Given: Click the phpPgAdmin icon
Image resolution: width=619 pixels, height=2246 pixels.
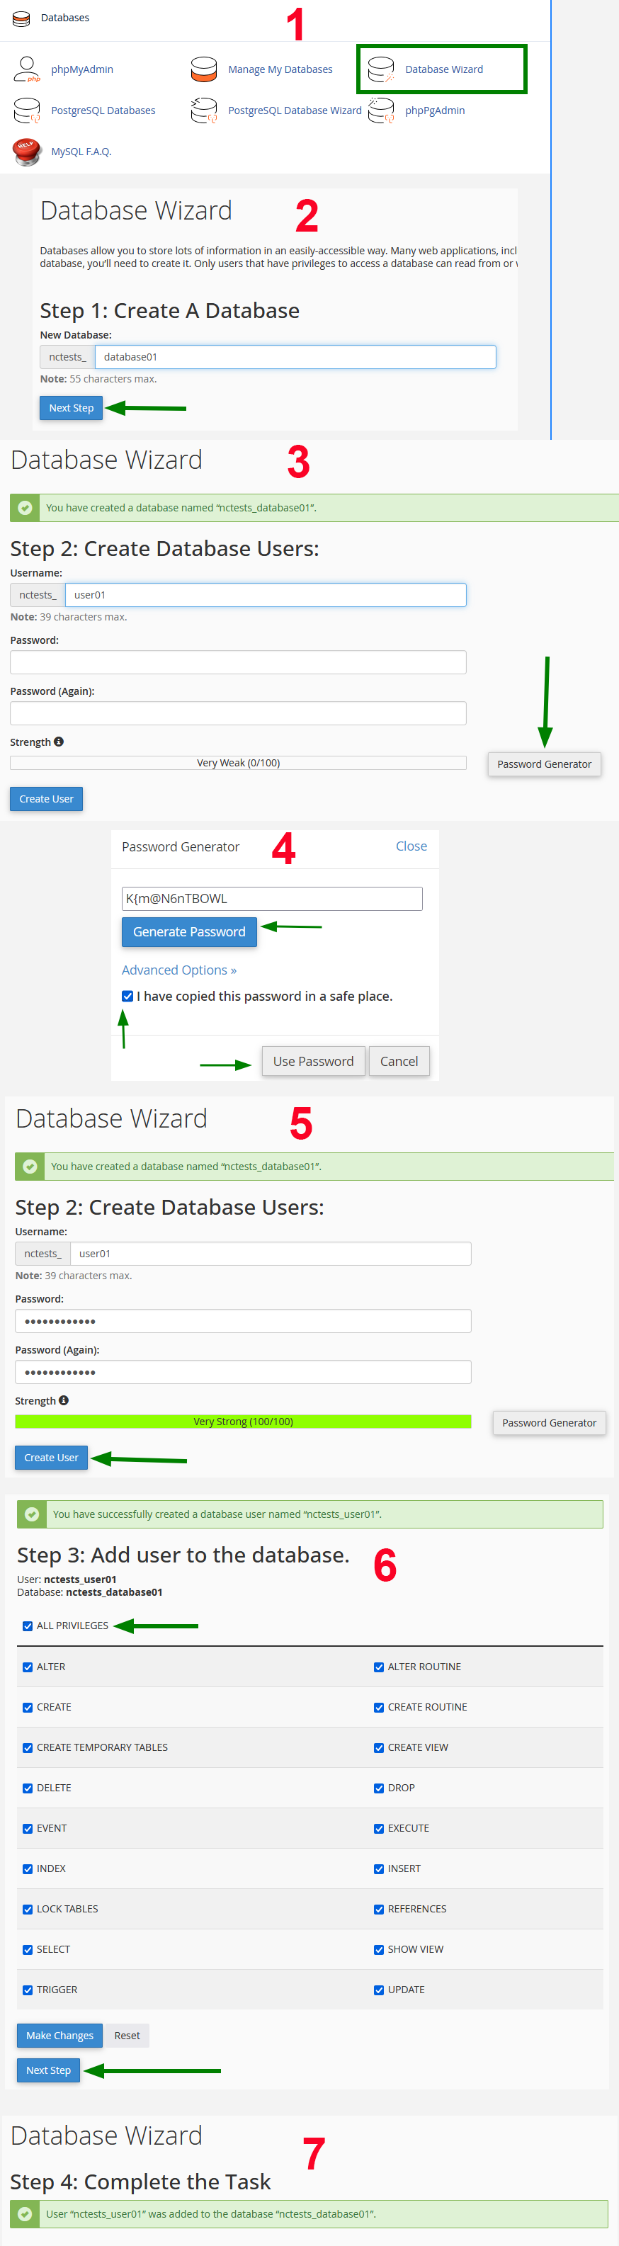Looking at the screenshot, I should coord(381,110).
